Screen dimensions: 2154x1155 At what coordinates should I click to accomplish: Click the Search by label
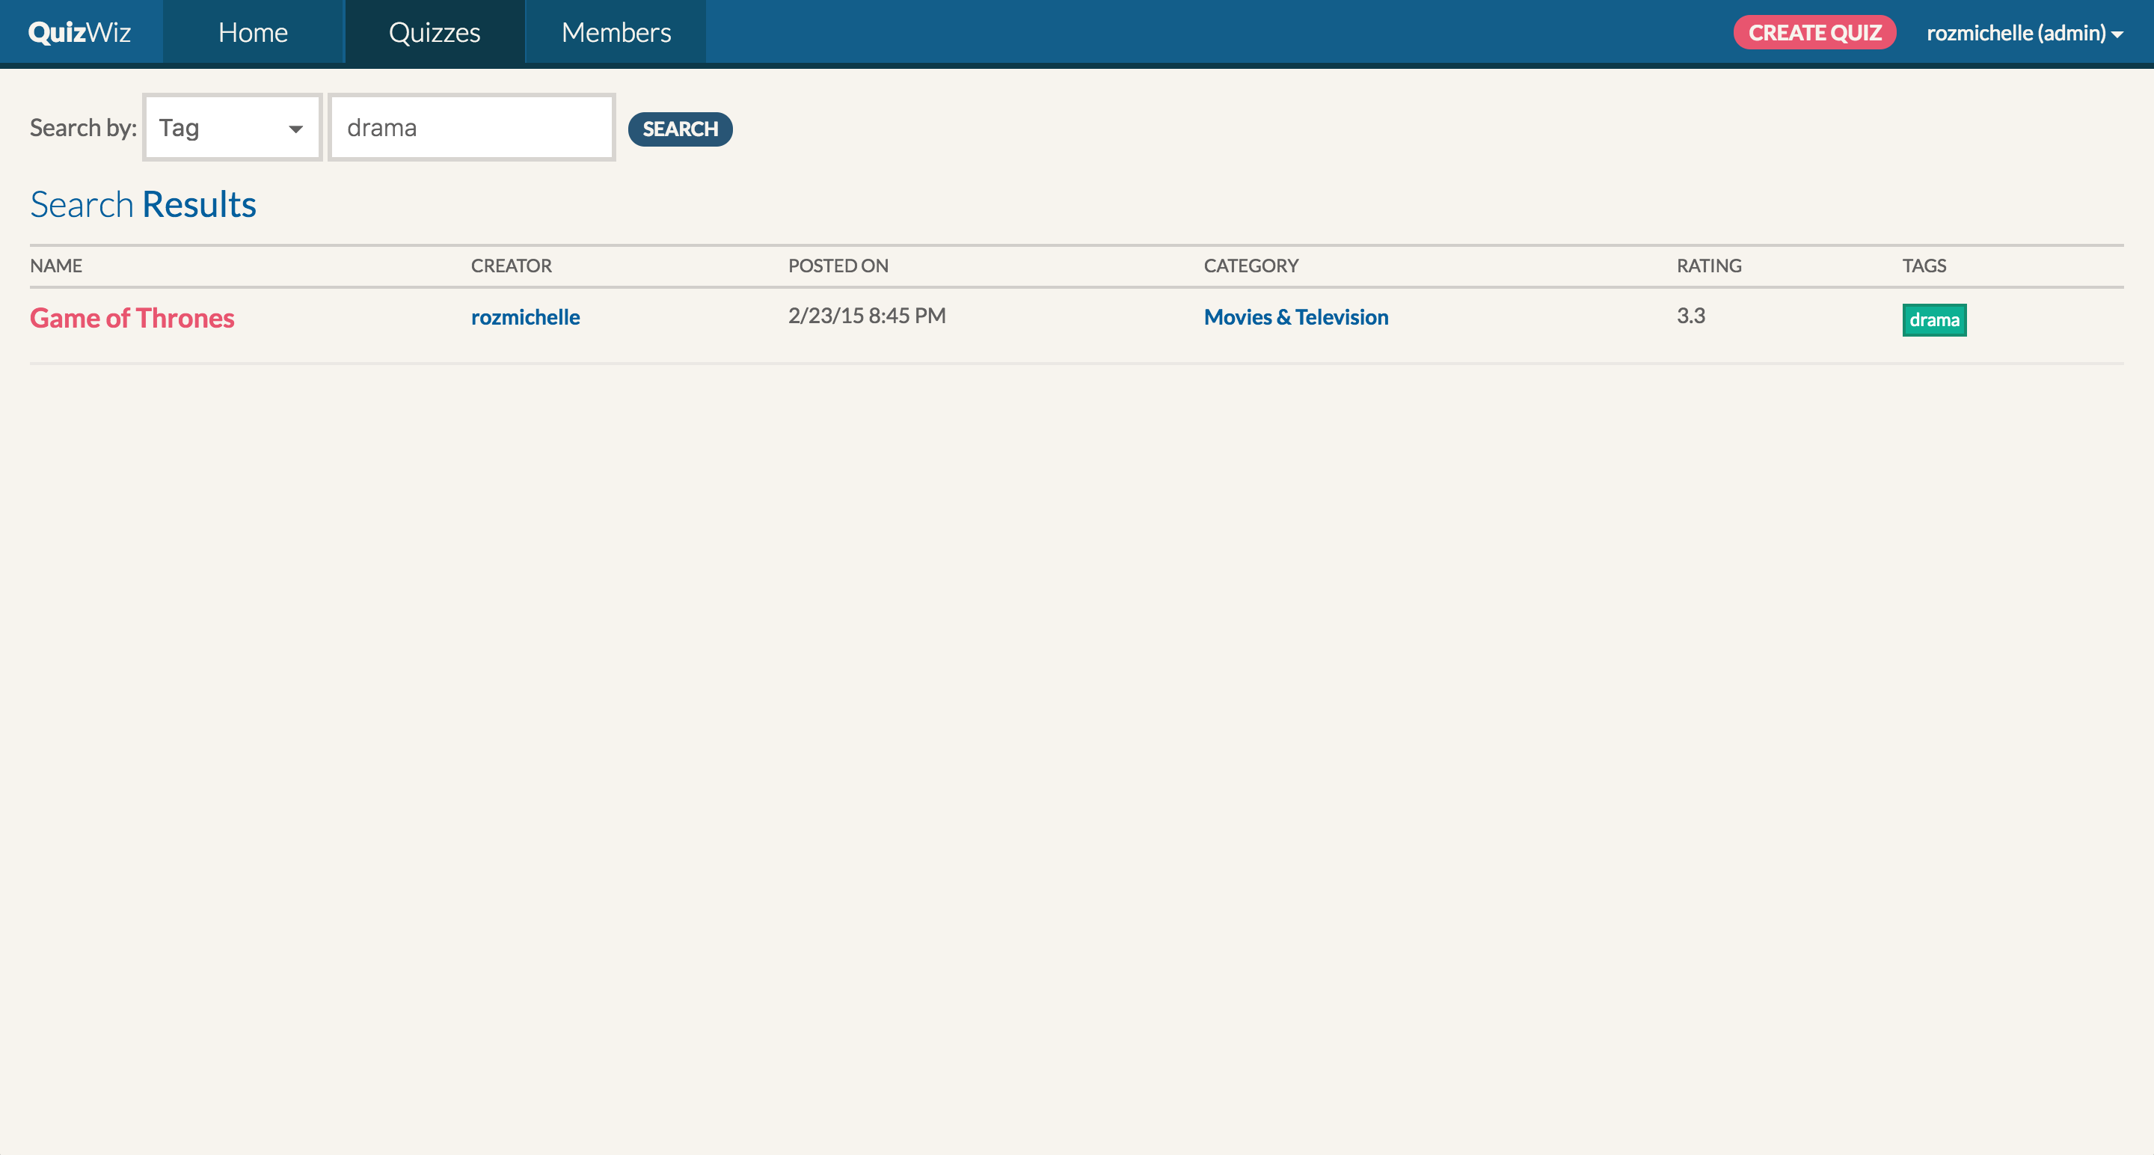[83, 128]
